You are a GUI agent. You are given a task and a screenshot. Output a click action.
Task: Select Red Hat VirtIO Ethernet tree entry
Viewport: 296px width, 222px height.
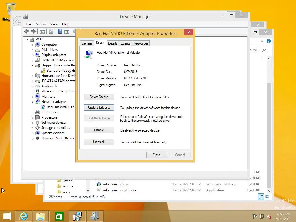click(x=61, y=107)
